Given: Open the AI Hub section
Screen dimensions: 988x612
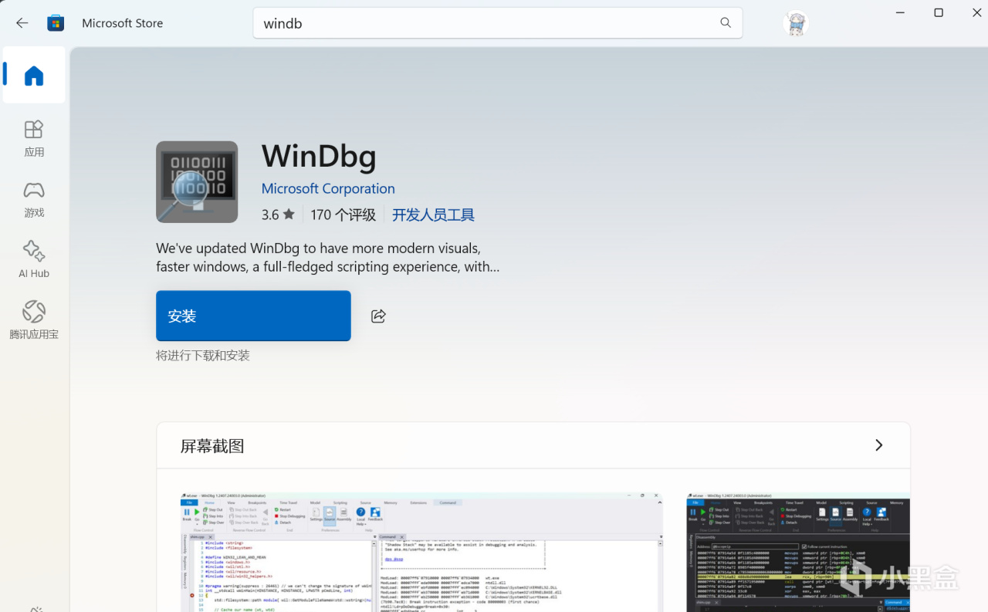Looking at the screenshot, I should point(34,260).
